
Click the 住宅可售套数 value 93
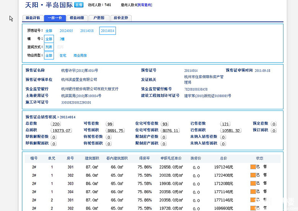165,124
